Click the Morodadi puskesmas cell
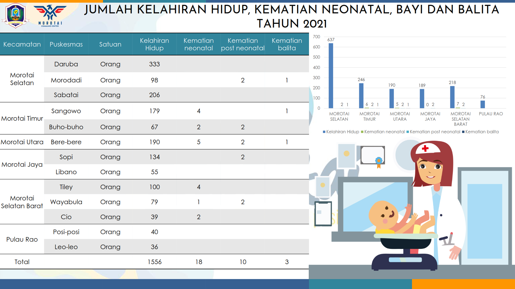 click(66, 80)
